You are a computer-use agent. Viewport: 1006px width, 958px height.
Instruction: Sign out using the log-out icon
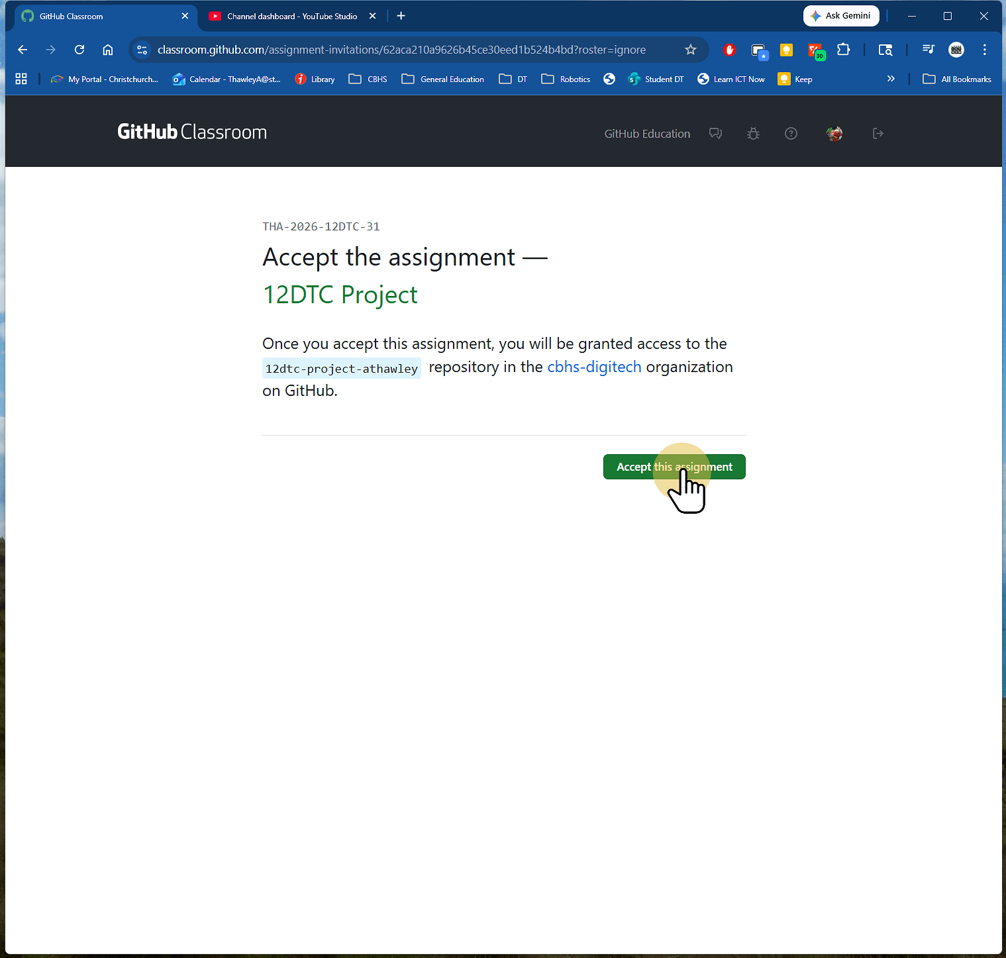pos(878,133)
